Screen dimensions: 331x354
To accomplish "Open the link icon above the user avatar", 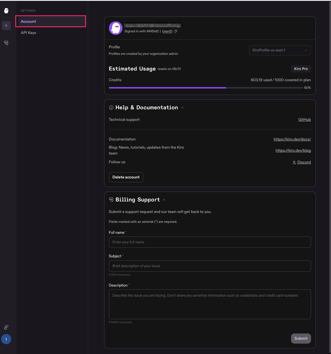I will coord(6,327).
